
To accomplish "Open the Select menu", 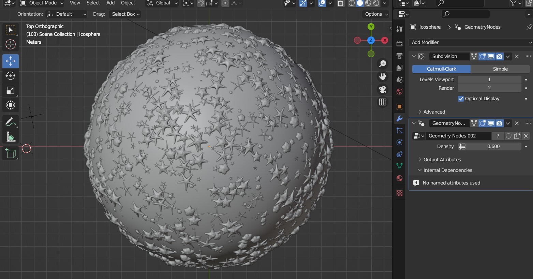I will (x=93, y=3).
